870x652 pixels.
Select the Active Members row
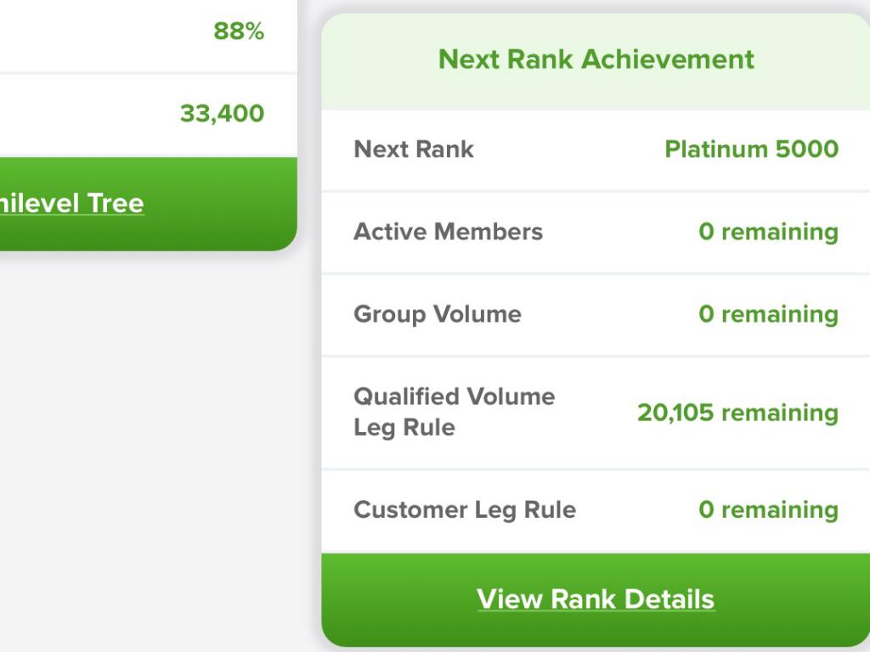[596, 232]
